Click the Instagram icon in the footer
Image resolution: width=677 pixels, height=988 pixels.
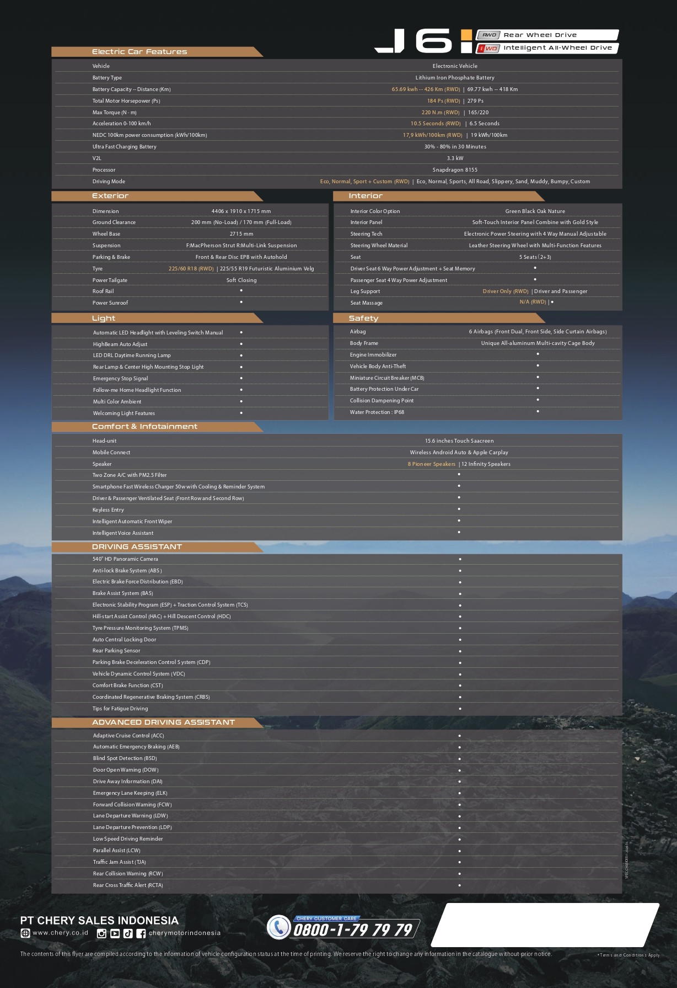click(101, 933)
